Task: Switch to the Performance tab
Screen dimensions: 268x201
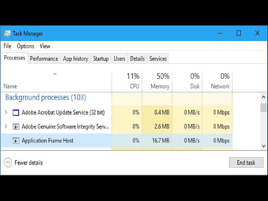Action: pyautogui.click(x=44, y=59)
